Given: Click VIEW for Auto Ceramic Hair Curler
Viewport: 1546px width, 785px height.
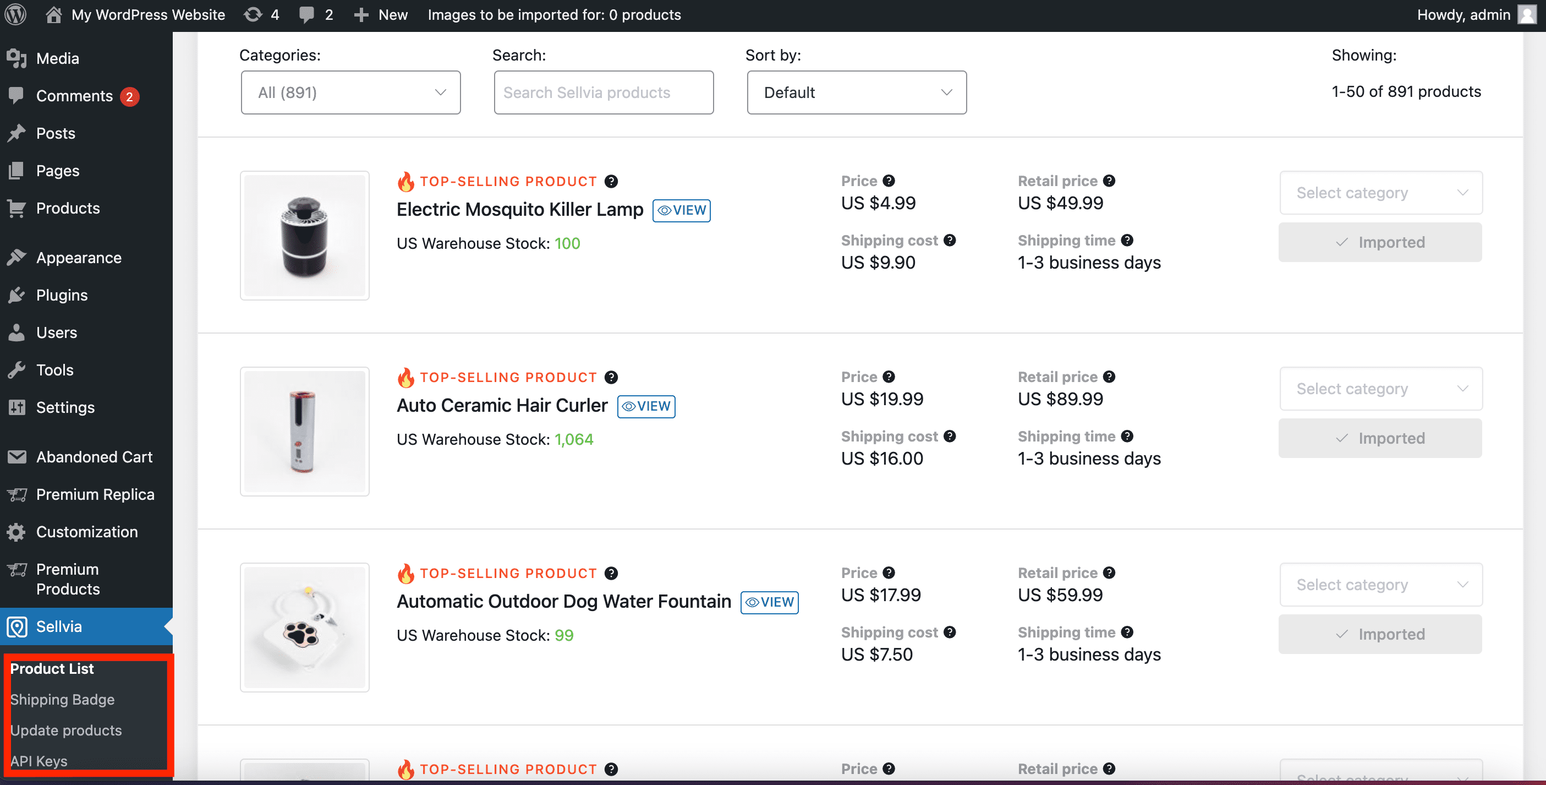Looking at the screenshot, I should 646,406.
